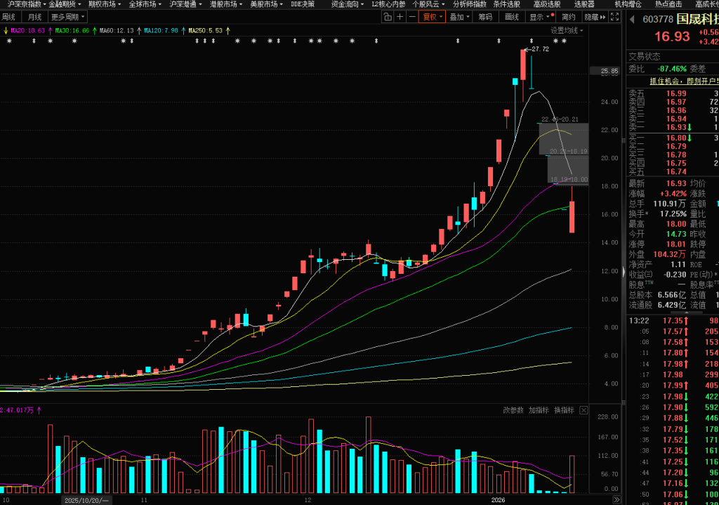Zoom in chart with plus icon
The height and width of the screenshot is (505, 719).
[x=400, y=17]
